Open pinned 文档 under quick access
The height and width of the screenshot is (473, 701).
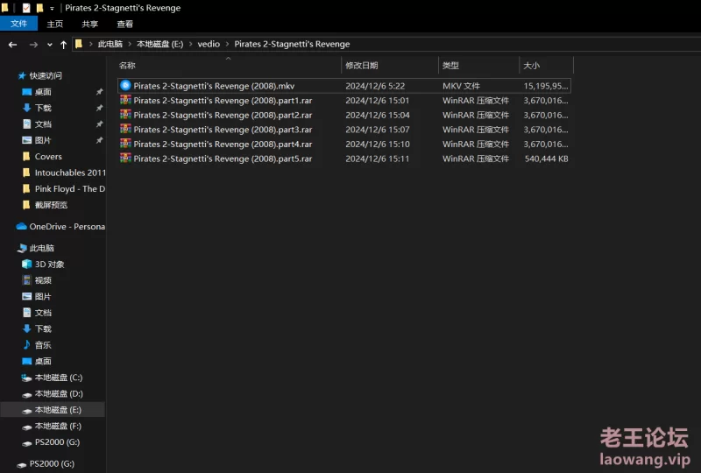(x=43, y=124)
